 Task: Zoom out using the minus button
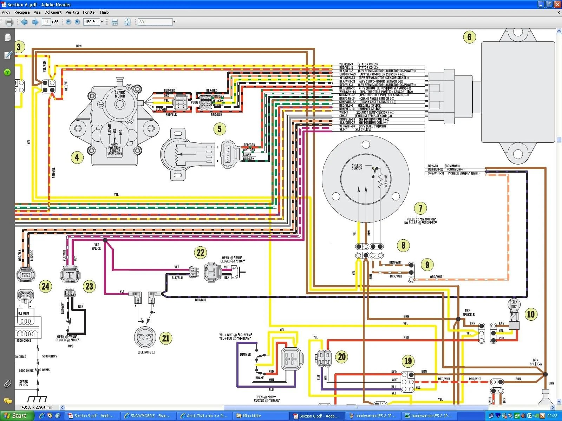pyautogui.click(x=68, y=22)
